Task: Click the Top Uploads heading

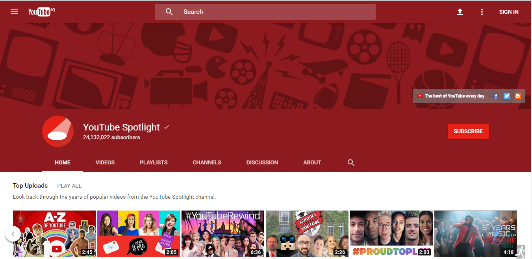Action: click(30, 186)
